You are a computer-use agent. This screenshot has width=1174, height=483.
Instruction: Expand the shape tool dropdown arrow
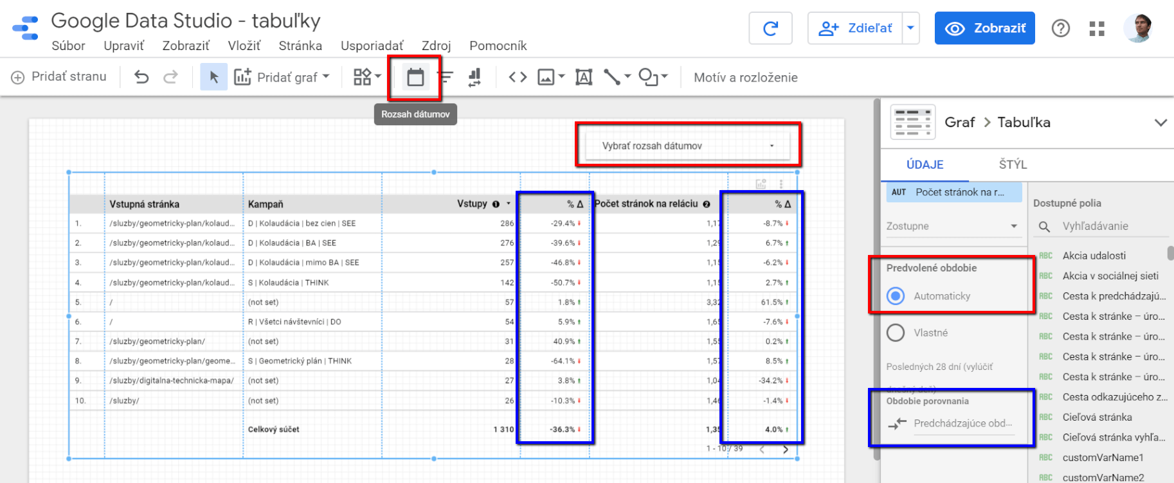pos(665,76)
